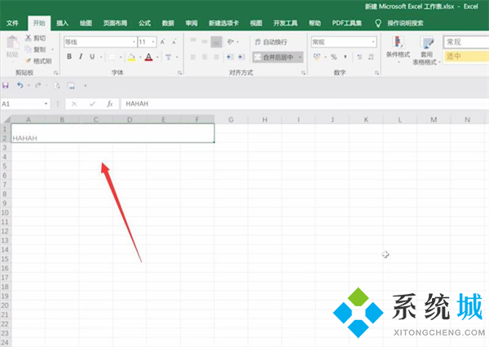489x347 pixels.
Task: Open the font name dropdown (等线)
Action: coord(134,42)
